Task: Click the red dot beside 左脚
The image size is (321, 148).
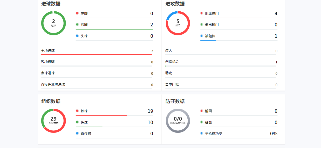Action: point(77,13)
